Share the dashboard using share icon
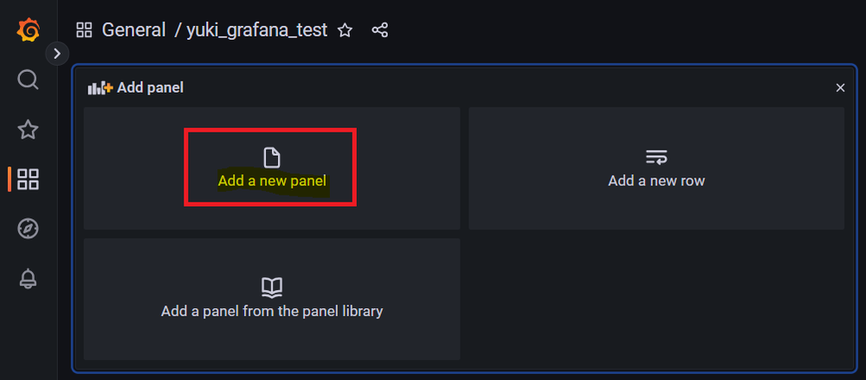866x380 pixels. point(379,30)
